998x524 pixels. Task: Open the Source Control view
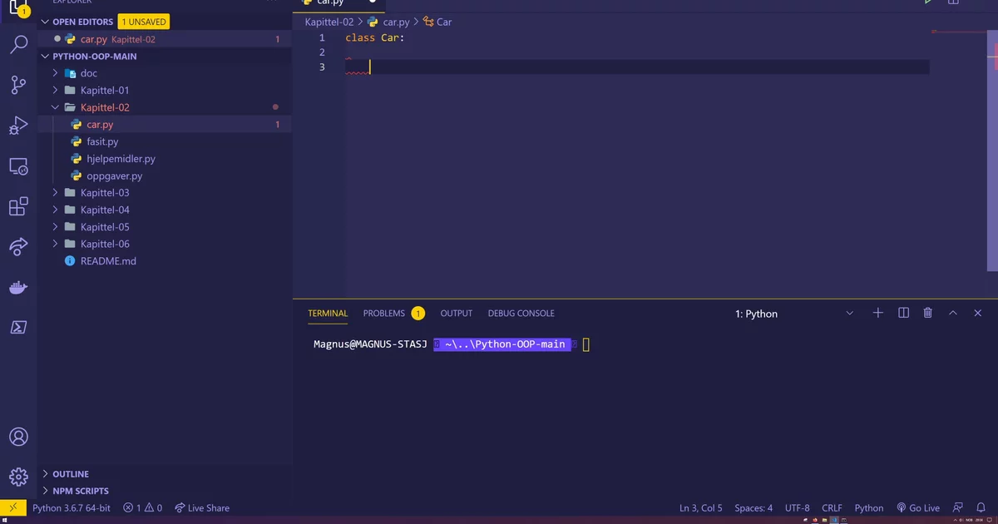[x=18, y=84]
